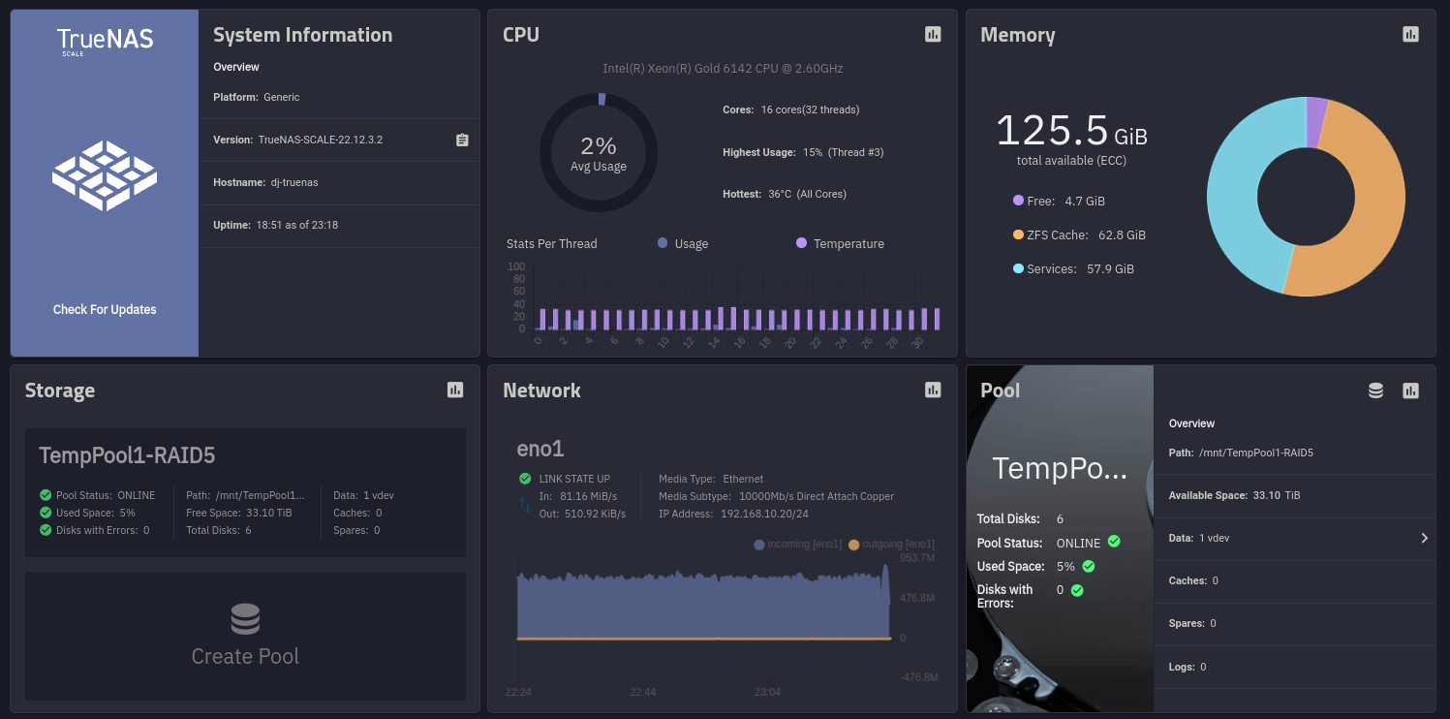Open TempPool1-RAID5 storage pool title
This screenshot has height=719, width=1450.
click(x=127, y=455)
